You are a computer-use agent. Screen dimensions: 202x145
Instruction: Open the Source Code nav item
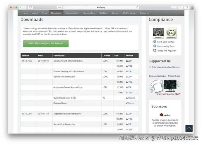[x=89, y=13]
